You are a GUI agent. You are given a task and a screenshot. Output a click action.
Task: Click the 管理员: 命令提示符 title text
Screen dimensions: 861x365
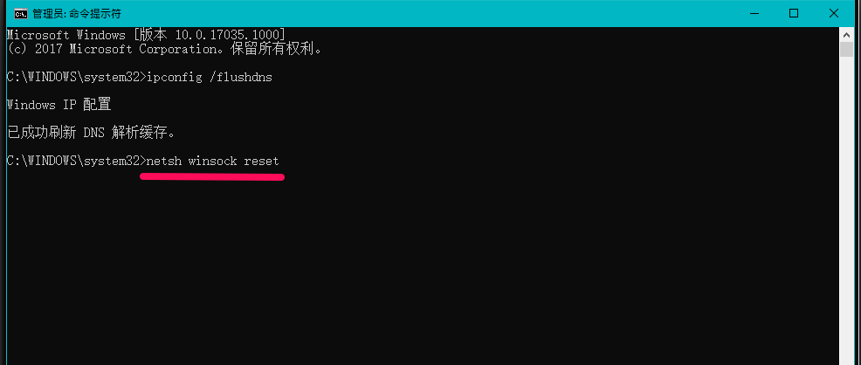click(x=77, y=13)
